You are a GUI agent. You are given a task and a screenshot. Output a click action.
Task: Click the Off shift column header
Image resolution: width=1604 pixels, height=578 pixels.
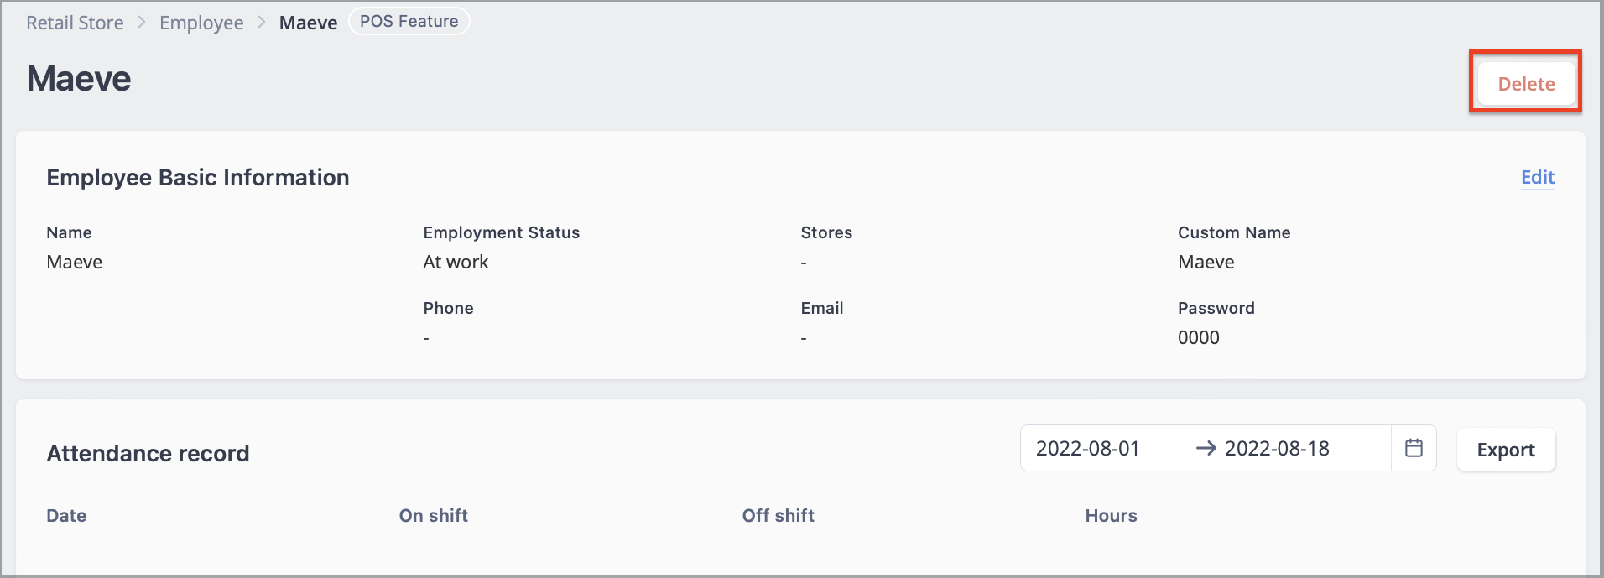coord(779,516)
